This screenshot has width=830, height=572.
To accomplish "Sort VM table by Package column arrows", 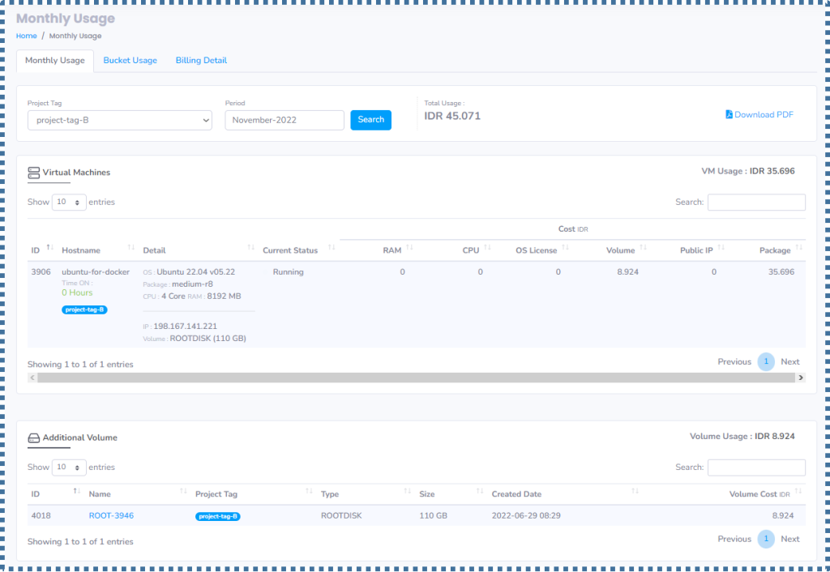I will click(800, 250).
